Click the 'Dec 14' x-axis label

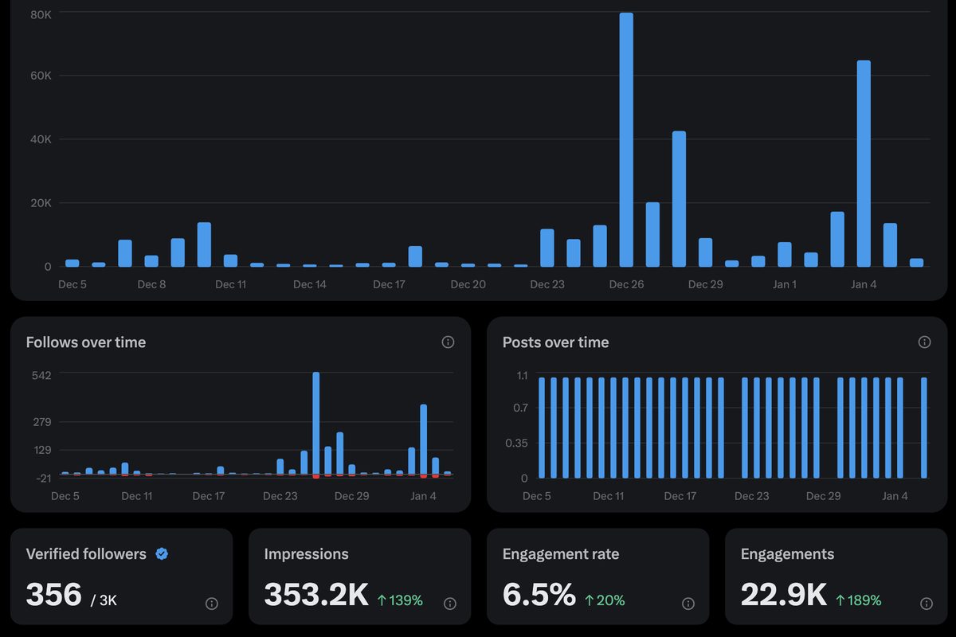point(309,284)
